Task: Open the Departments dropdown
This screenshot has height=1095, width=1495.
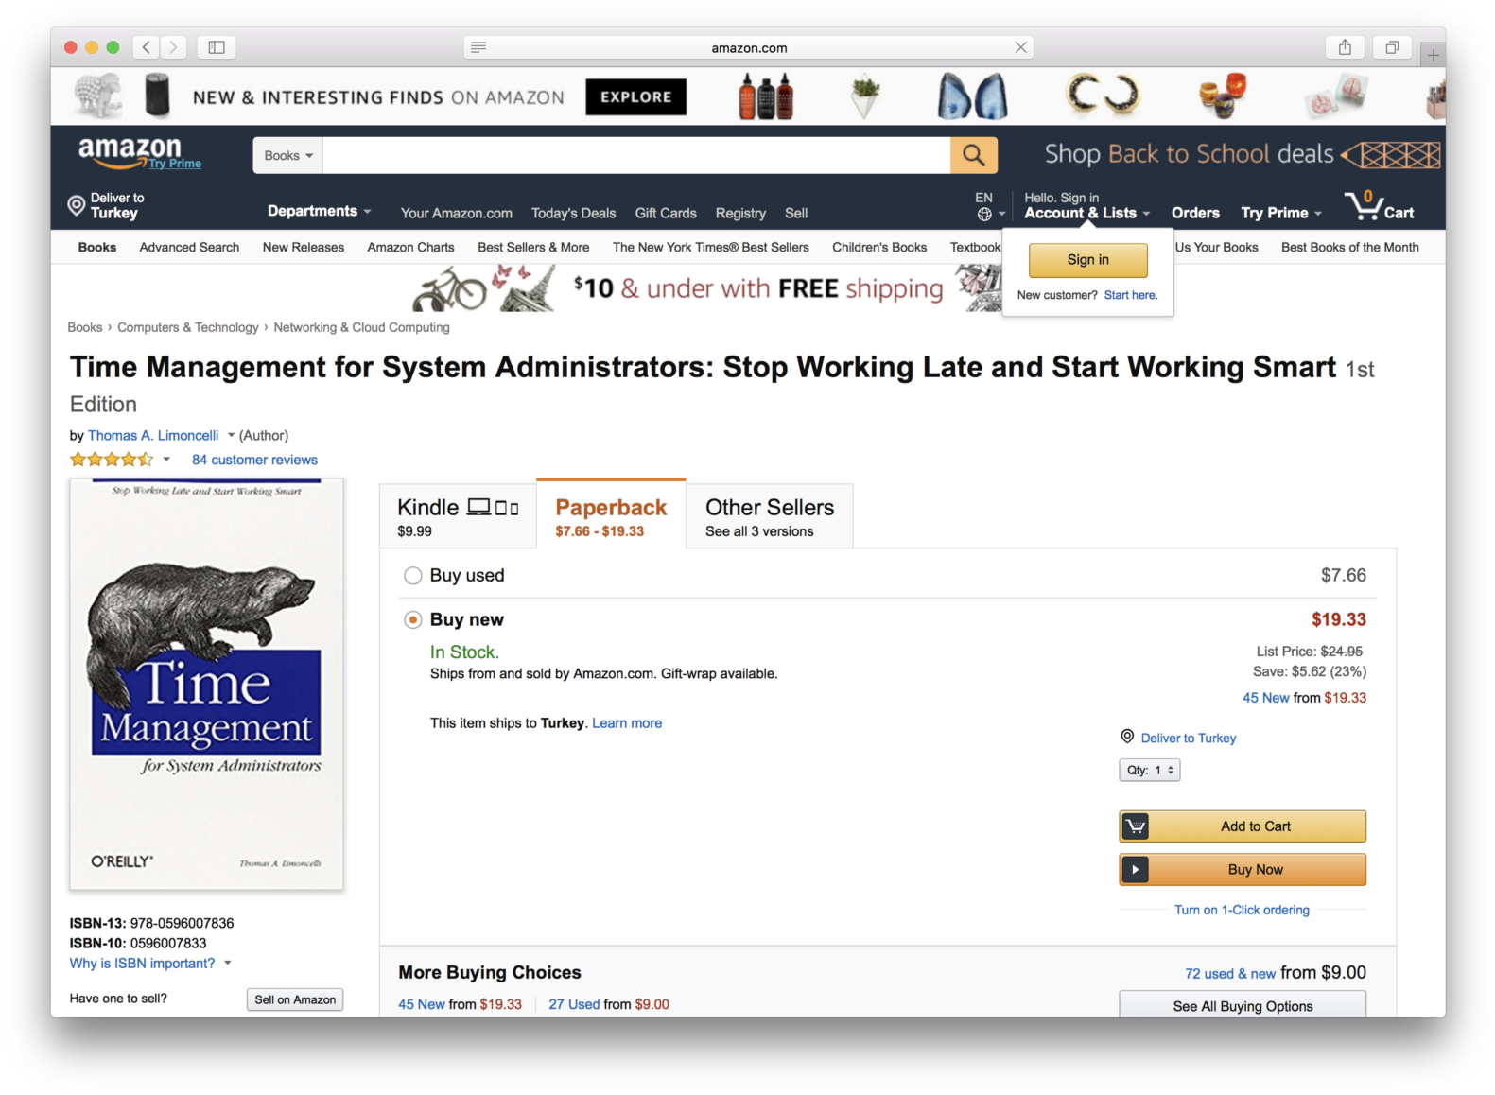Action: (318, 212)
